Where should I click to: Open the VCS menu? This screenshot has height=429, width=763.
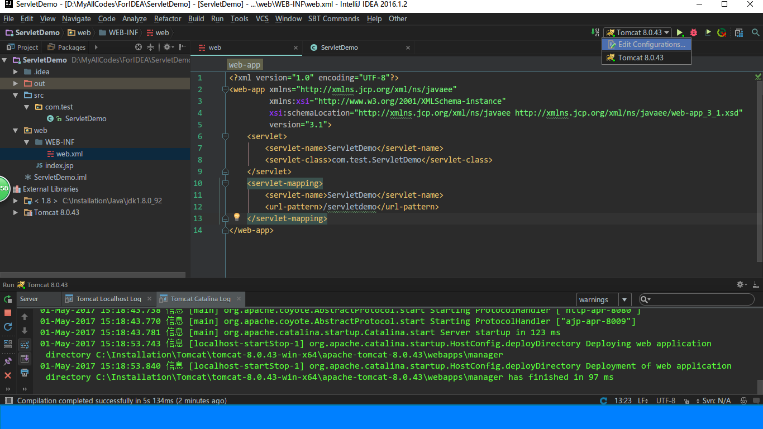coord(262,18)
